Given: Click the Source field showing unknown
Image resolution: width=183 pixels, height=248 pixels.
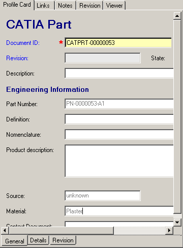Looking at the screenshot, I should pyautogui.click(x=103, y=195).
